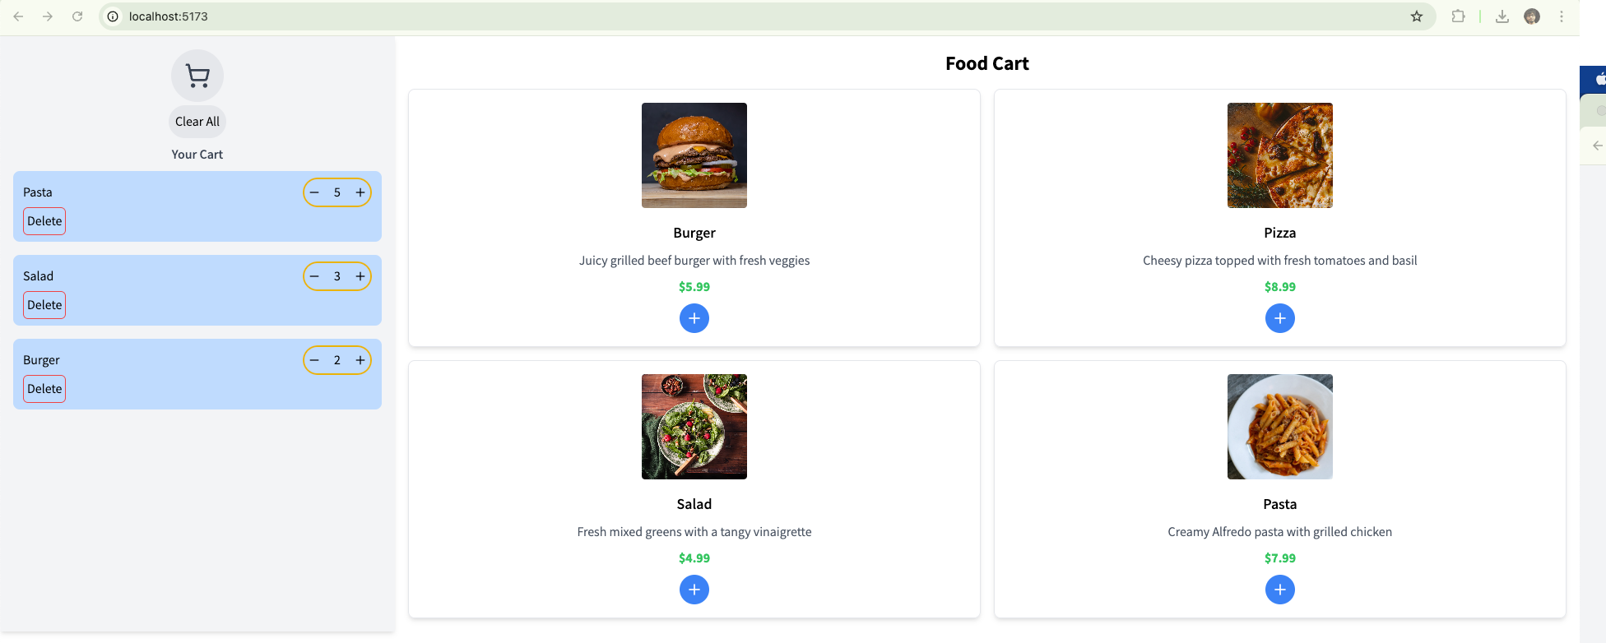The height and width of the screenshot is (643, 1606).
Task: Decrease Salad quantity in cart
Action: [314, 276]
